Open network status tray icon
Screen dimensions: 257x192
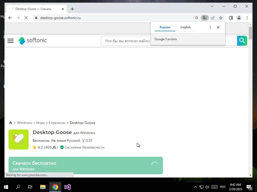pyautogui.click(x=202, y=187)
